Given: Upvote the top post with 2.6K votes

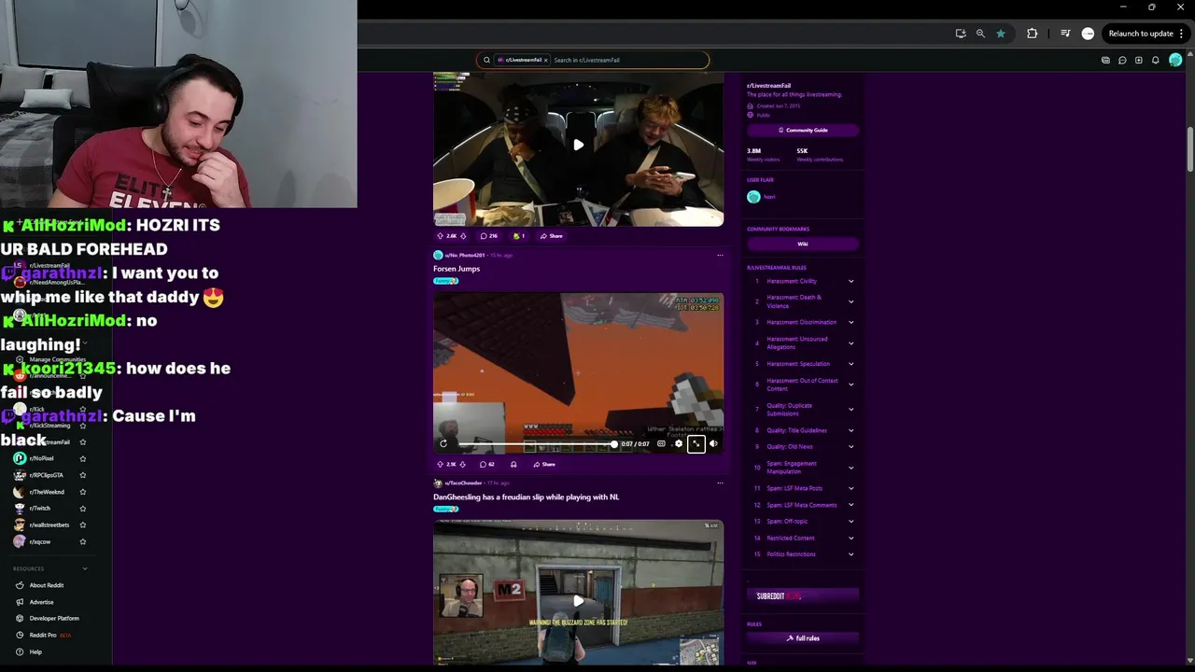Looking at the screenshot, I should pyautogui.click(x=440, y=236).
